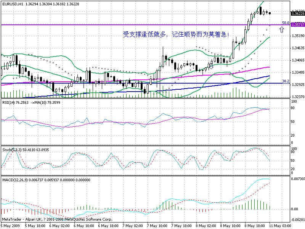Viewport: 305px width, 229px height.
Task: Click the 0.007307 MACD scale value
Action: 298,179
